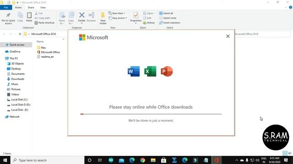
Task: Click Select all in ribbon
Action: point(166,13)
